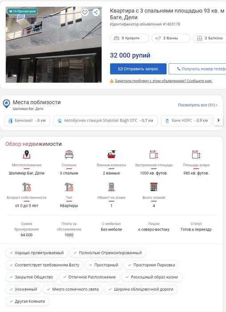Click the "Много солнечного света" feature tag
Screen dimensions: 226x312
[x=73, y=289]
